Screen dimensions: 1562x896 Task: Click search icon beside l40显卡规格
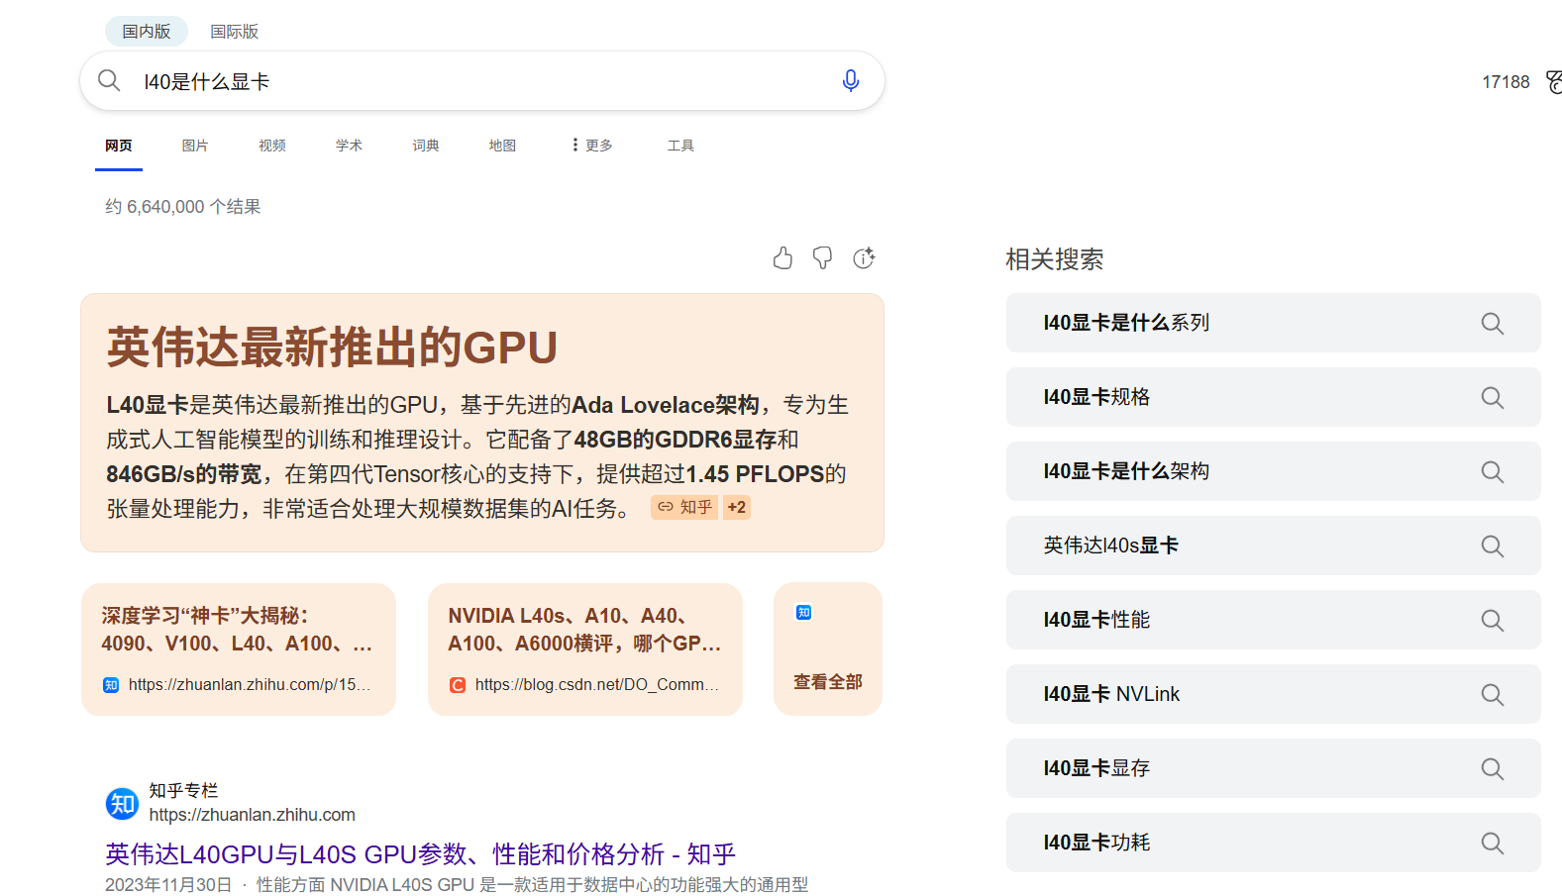pos(1492,397)
